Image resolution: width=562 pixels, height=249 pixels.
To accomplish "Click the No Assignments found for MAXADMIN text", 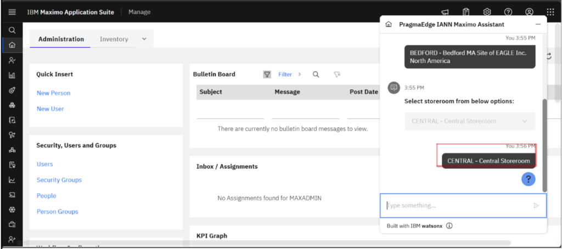I will (269, 197).
